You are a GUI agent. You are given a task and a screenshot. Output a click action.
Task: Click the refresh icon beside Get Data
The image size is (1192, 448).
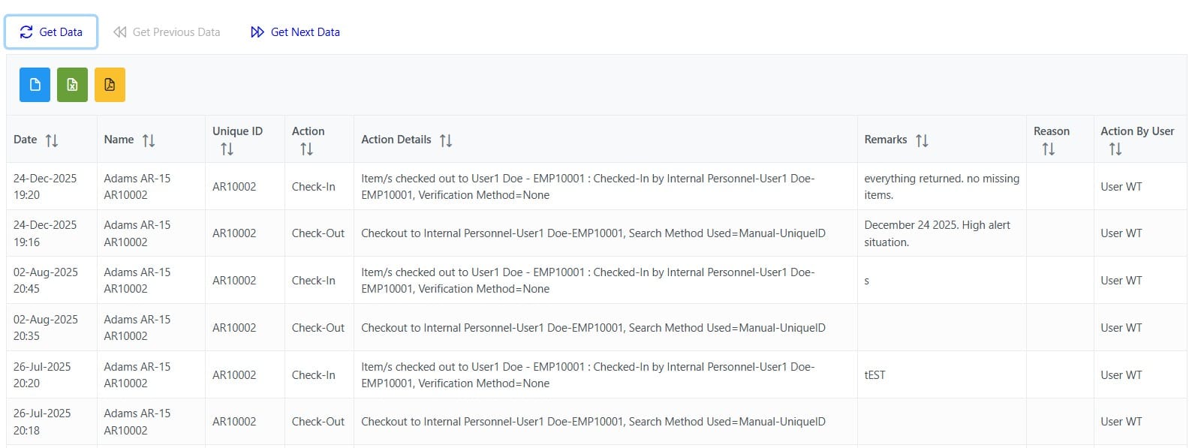pos(25,32)
